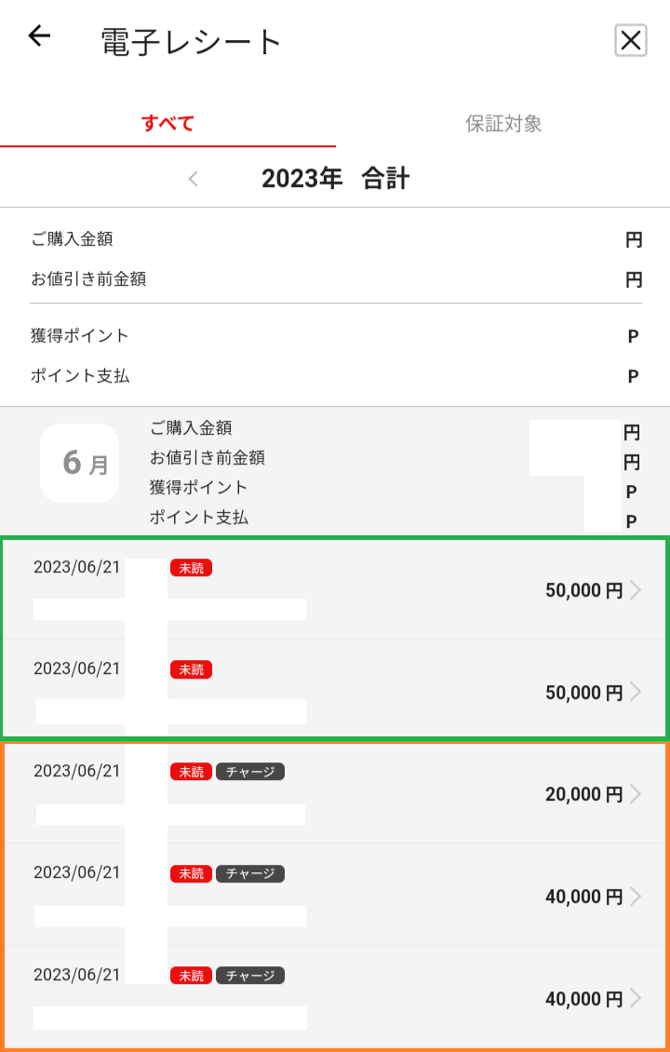Tap the 未読 badge on 20,000 円 entry
The width and height of the screenshot is (670, 1052).
[191, 772]
